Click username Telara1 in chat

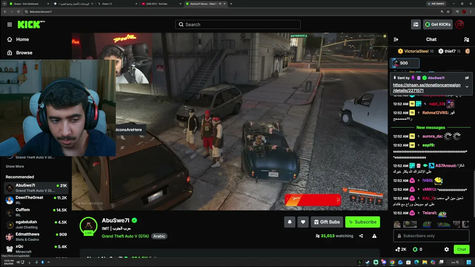click(x=429, y=213)
